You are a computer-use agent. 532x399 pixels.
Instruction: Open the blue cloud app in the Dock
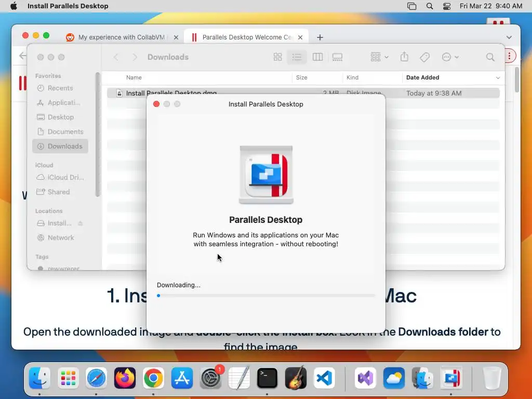(x=394, y=378)
